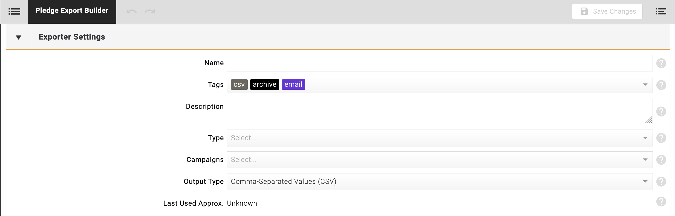Show help for the Type field

pos(661,138)
